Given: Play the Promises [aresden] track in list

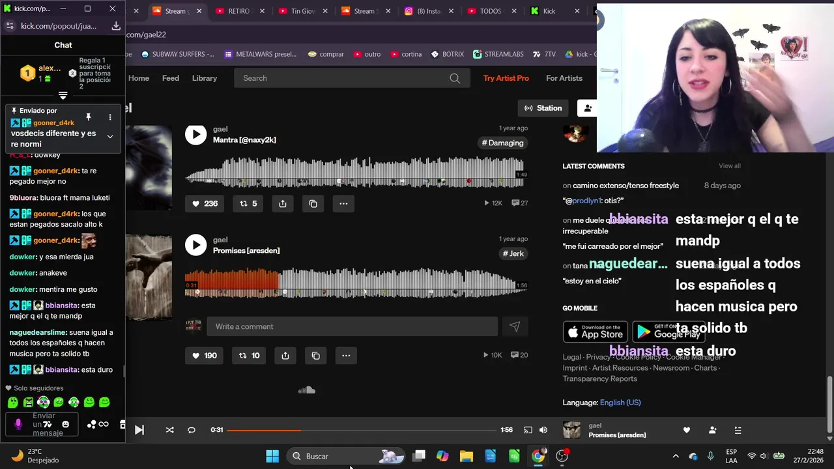Looking at the screenshot, I should point(195,245).
